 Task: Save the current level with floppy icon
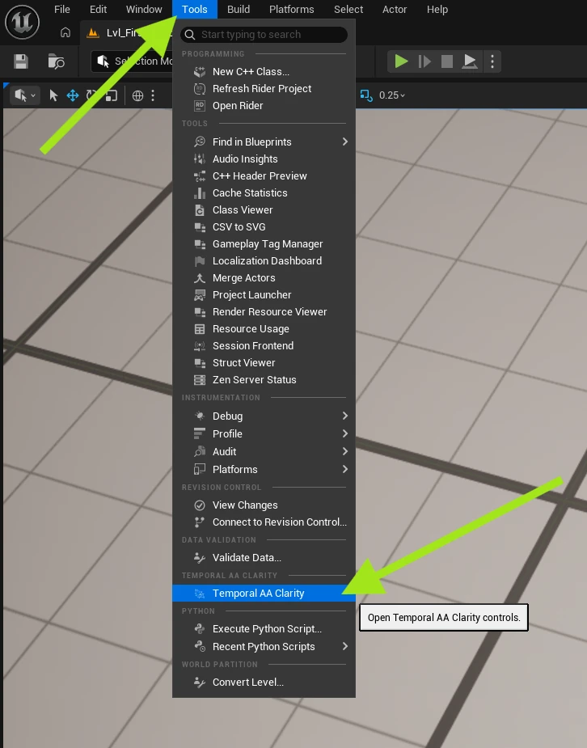(x=20, y=61)
